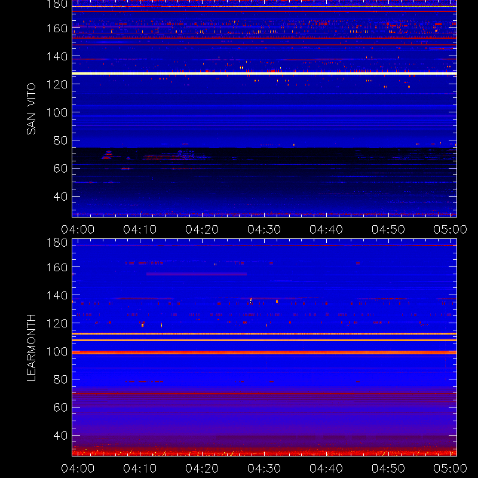Viewport: 478px width, 478px height.
Task: Pick the 120 tick label on Learmonth axis
Action: click(x=57, y=323)
